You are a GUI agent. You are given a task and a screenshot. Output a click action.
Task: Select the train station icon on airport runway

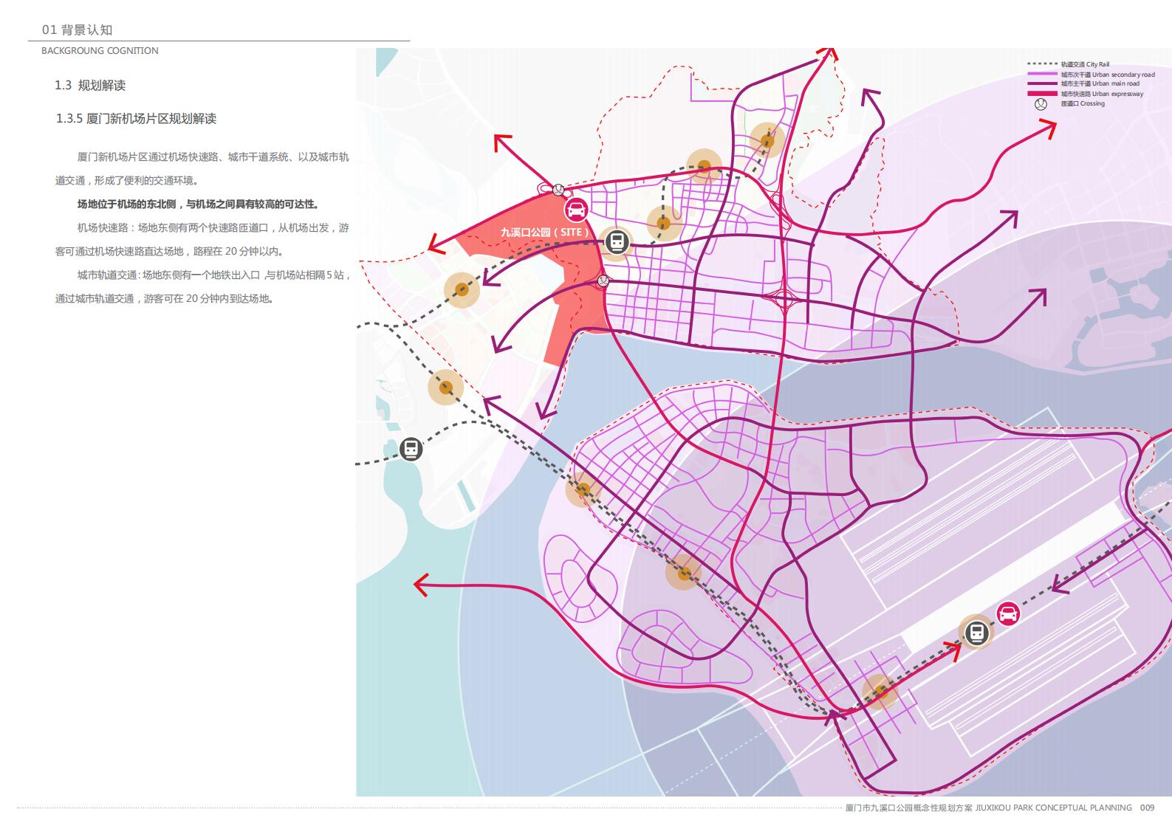tap(977, 633)
